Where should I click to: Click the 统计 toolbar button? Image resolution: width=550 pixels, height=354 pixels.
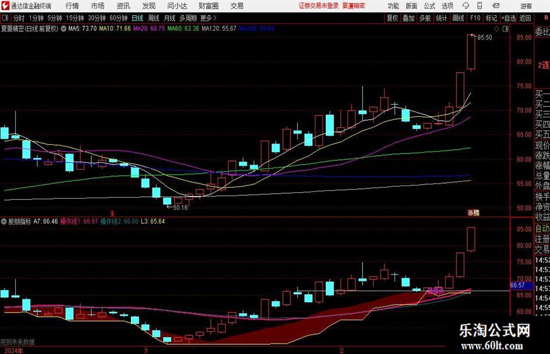click(x=442, y=18)
